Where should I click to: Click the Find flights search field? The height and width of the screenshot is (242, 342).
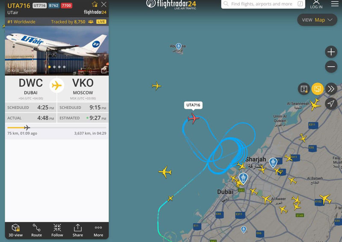(x=263, y=4)
